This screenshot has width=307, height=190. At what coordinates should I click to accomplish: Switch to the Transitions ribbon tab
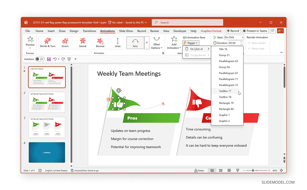coord(89,31)
